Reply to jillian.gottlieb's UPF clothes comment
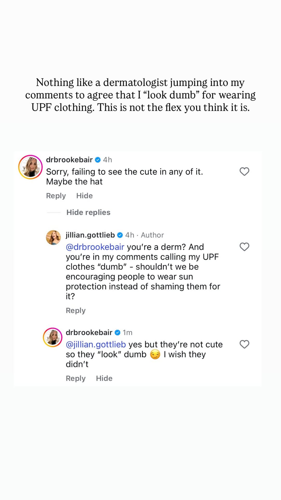The height and width of the screenshot is (500, 281). pos(76,311)
